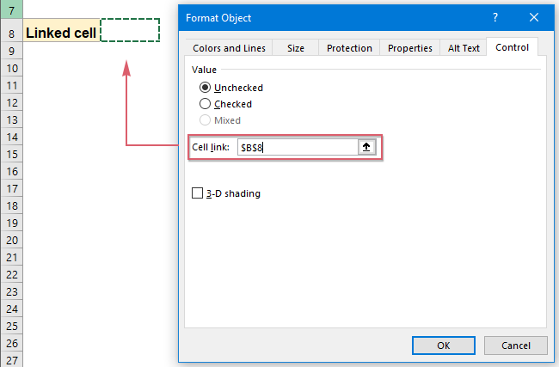This screenshot has width=559, height=367.
Task: Select row 8 header
Action: [11, 34]
